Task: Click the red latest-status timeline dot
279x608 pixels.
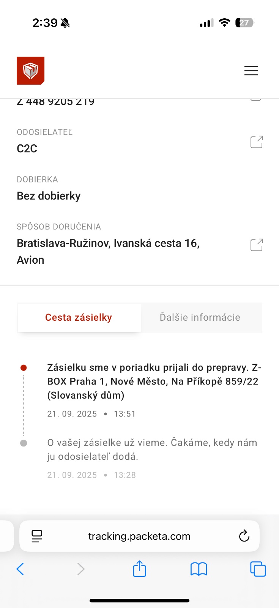Action: coord(24,368)
